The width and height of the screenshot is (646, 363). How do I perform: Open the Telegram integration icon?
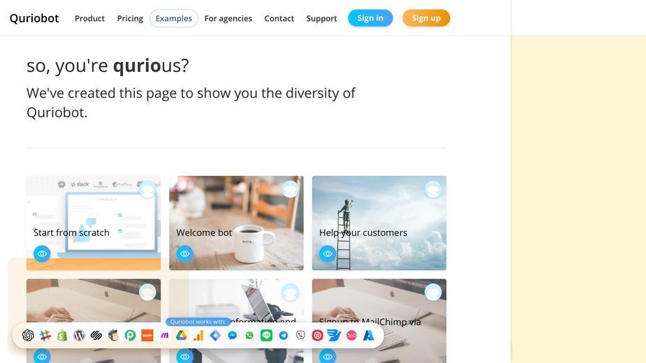284,335
